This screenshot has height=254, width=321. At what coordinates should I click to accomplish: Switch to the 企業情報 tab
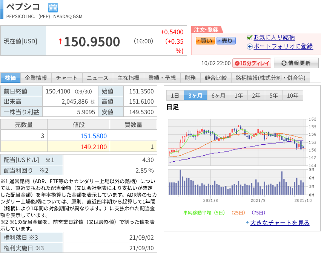pyautogui.click(x=36, y=78)
